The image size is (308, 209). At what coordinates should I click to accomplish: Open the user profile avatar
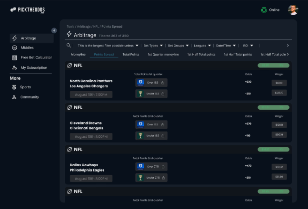(293, 10)
